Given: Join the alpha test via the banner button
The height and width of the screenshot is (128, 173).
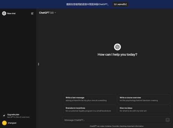Looking at the screenshot, I should (x=120, y=4).
